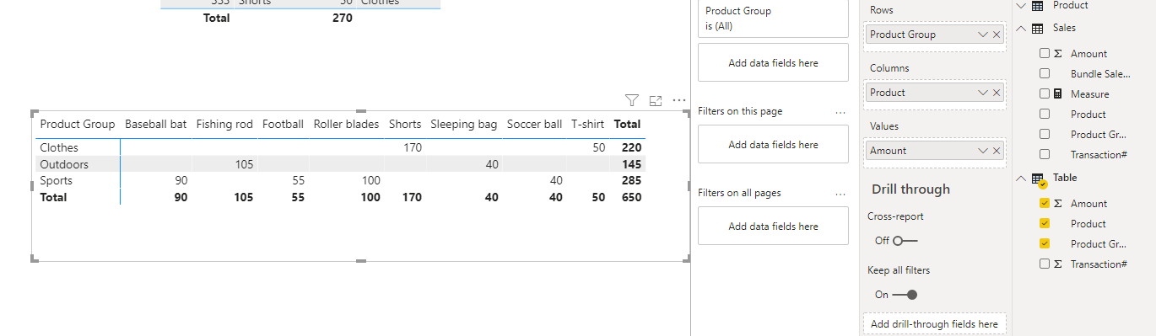Click Add drill-through fields here box

point(934,324)
